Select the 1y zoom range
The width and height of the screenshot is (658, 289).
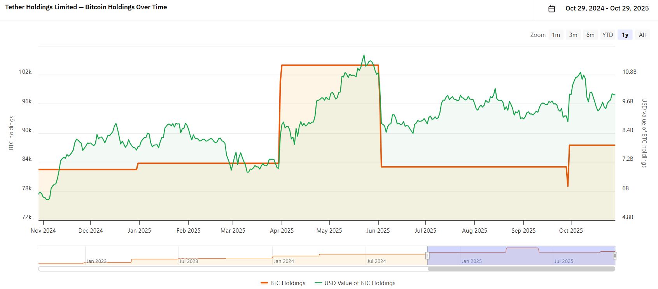(x=625, y=35)
